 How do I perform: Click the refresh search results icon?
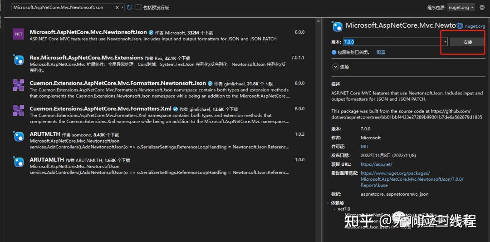coord(130,7)
